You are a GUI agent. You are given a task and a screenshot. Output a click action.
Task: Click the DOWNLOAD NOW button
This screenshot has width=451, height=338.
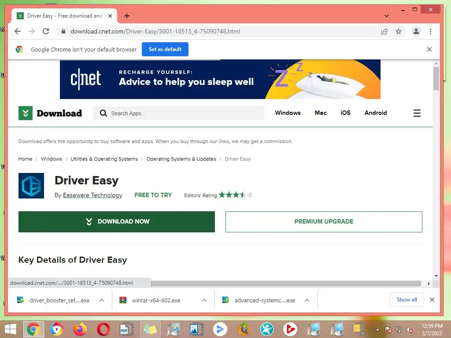[x=116, y=222]
